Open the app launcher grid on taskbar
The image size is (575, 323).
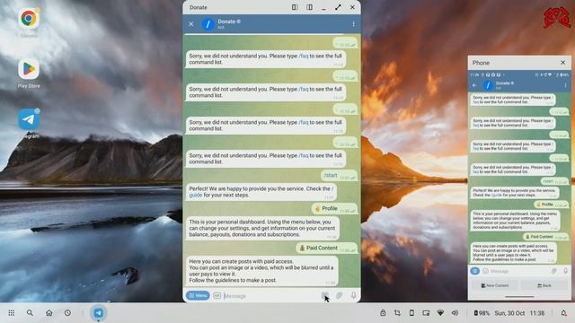tap(12, 313)
